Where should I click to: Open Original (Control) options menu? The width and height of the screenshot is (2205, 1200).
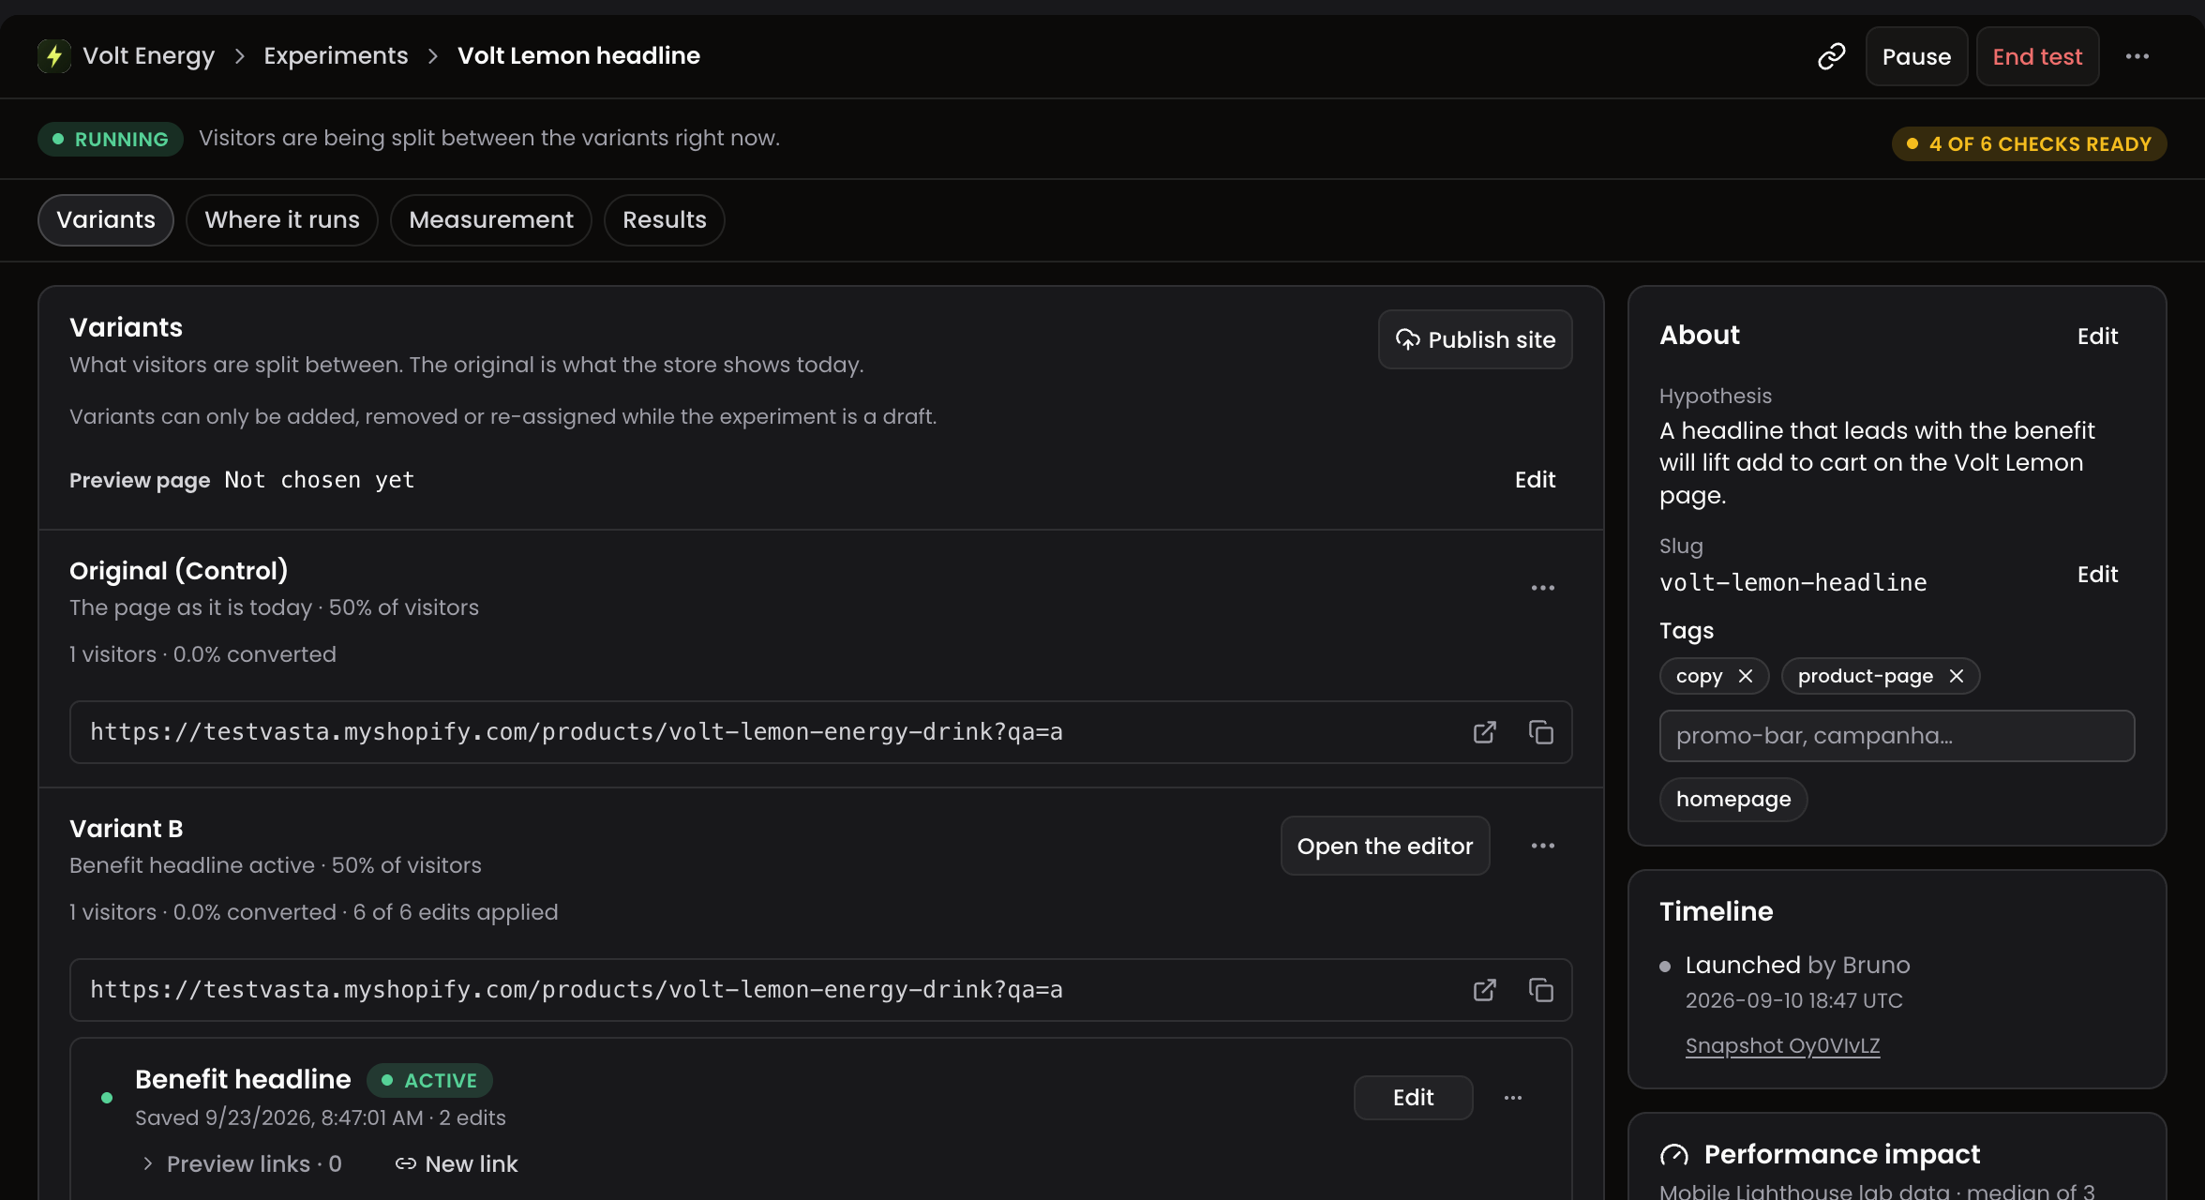pos(1543,588)
